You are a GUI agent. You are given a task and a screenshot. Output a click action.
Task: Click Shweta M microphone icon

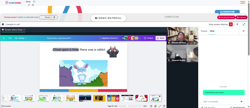click(x=169, y=43)
